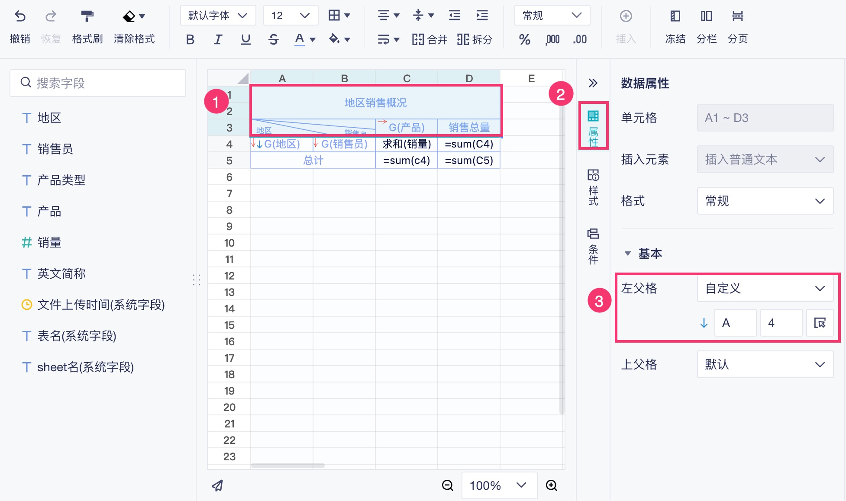Open the 左父格 自定义 dropdown

765,288
